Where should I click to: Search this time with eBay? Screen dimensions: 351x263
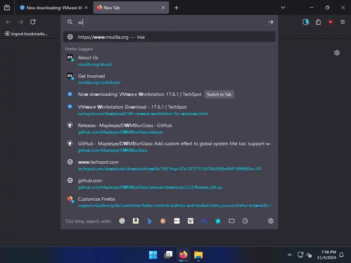[x=177, y=221]
